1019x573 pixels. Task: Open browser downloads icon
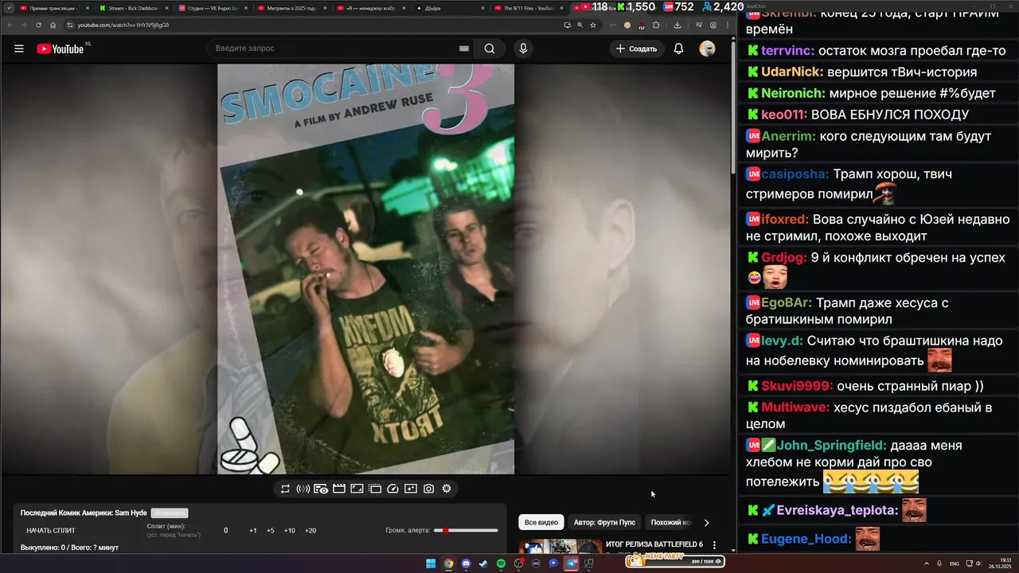pos(677,25)
